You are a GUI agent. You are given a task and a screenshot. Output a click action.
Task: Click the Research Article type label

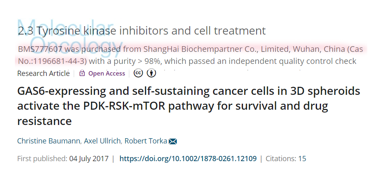pos(44,74)
